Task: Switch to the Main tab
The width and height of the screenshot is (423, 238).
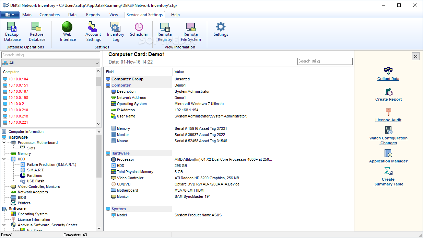Action: pos(27,15)
